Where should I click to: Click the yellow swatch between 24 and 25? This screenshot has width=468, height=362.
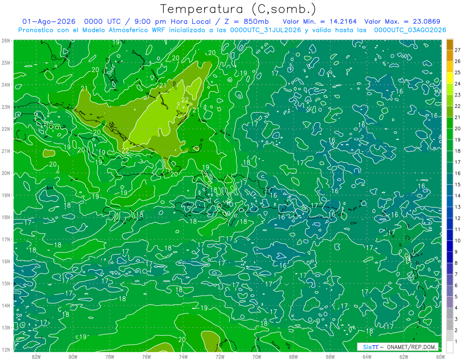coord(450,78)
